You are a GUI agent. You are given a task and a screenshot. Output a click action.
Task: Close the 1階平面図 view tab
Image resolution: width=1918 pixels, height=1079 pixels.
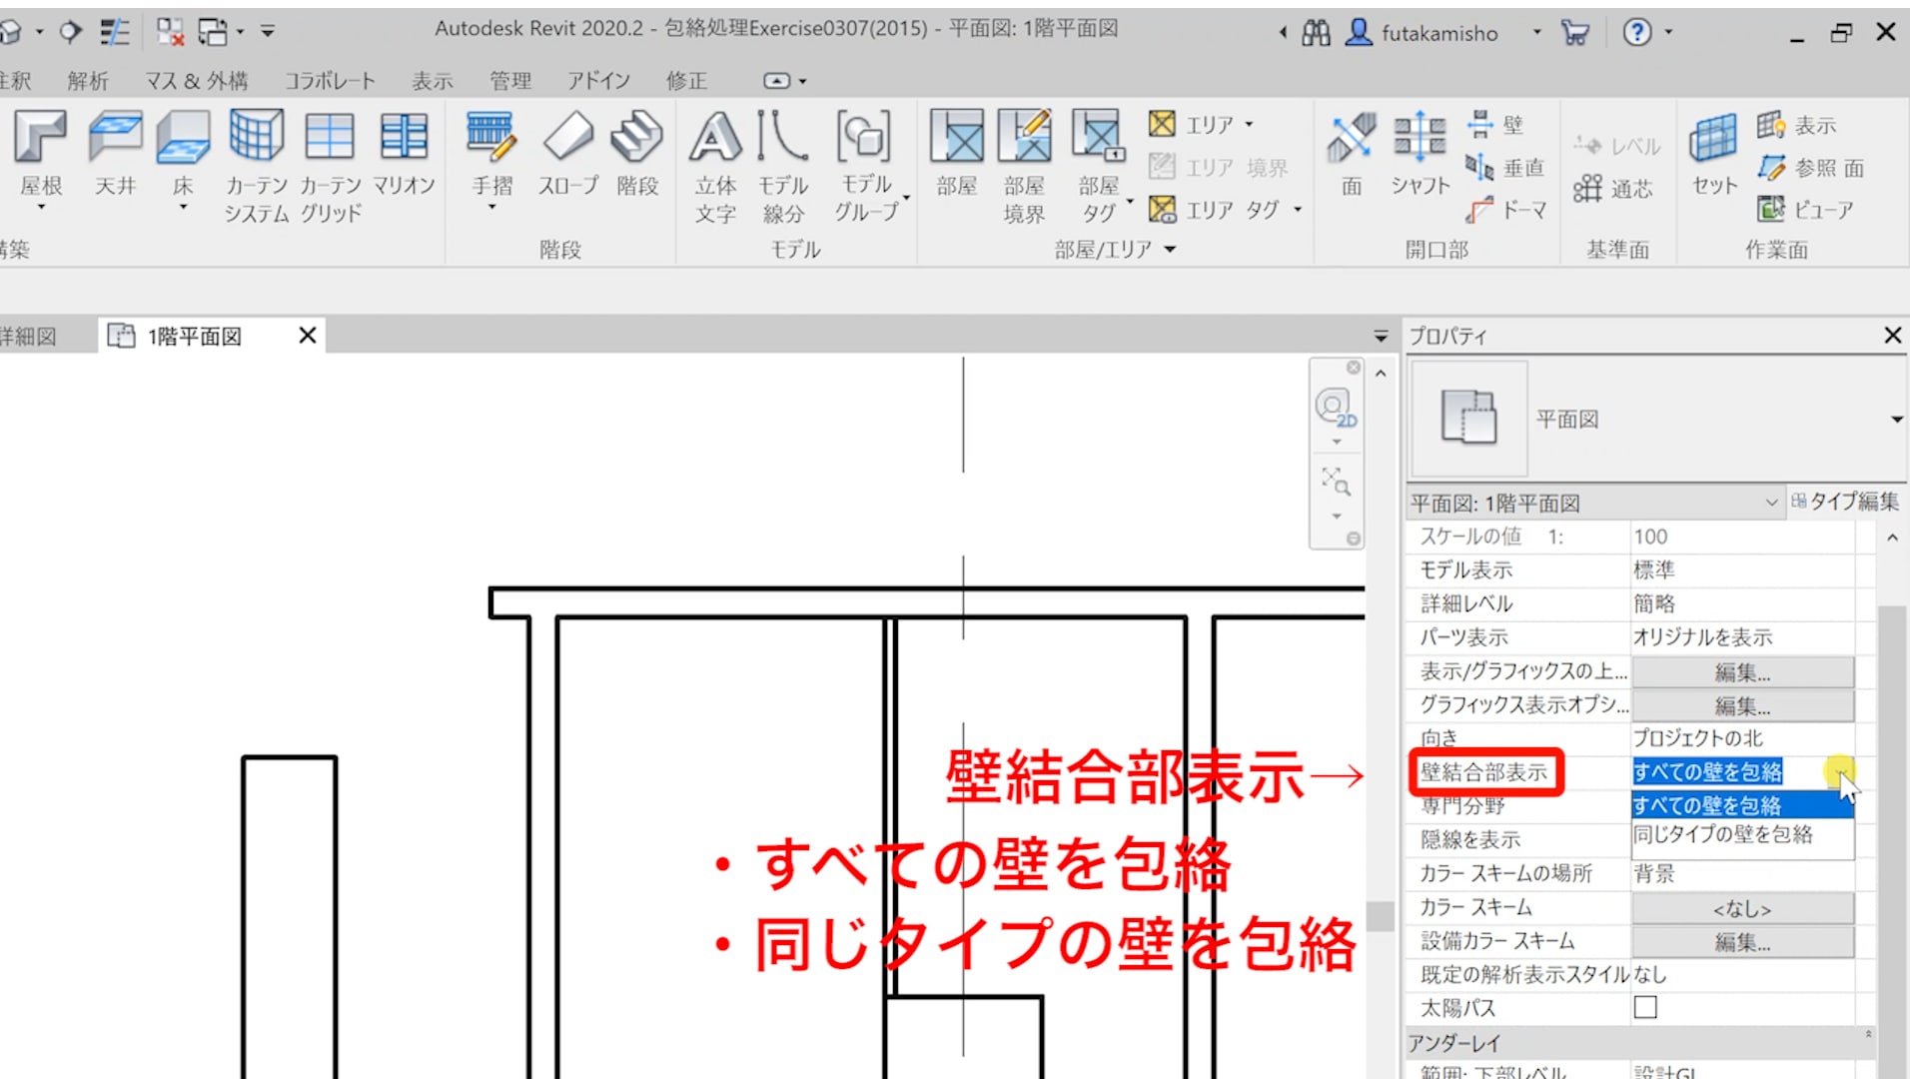tap(308, 336)
